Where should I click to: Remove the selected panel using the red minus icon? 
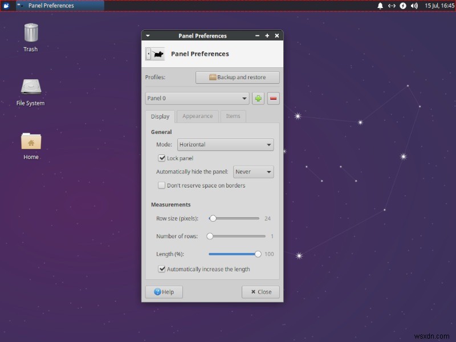[x=273, y=98]
